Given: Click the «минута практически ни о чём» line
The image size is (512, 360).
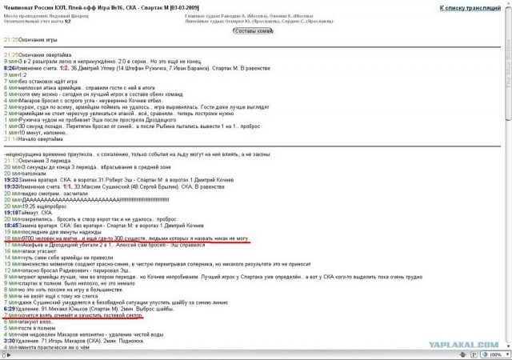Looking at the screenshot, I should tap(46, 347).
